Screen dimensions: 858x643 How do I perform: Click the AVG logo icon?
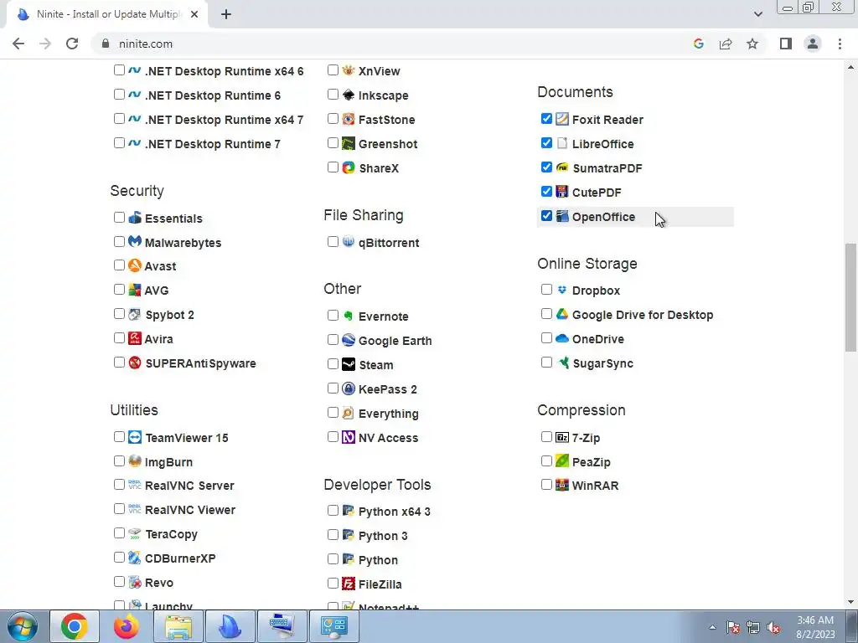pyautogui.click(x=135, y=289)
